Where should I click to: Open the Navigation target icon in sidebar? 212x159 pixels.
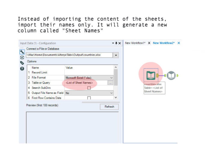(22, 57)
